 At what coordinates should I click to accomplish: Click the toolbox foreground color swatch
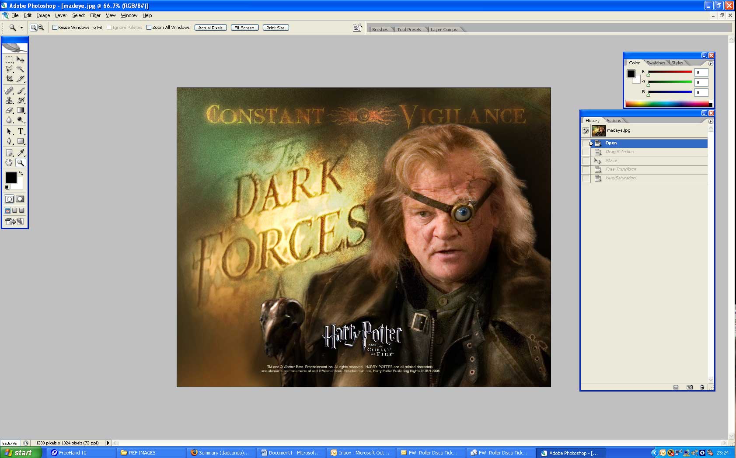pyautogui.click(x=11, y=177)
